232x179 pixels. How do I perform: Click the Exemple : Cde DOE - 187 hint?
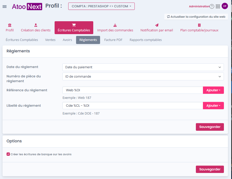81,114
